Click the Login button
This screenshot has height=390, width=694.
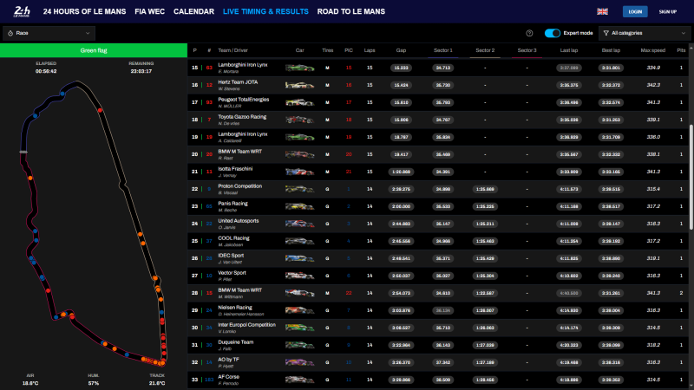pos(635,11)
